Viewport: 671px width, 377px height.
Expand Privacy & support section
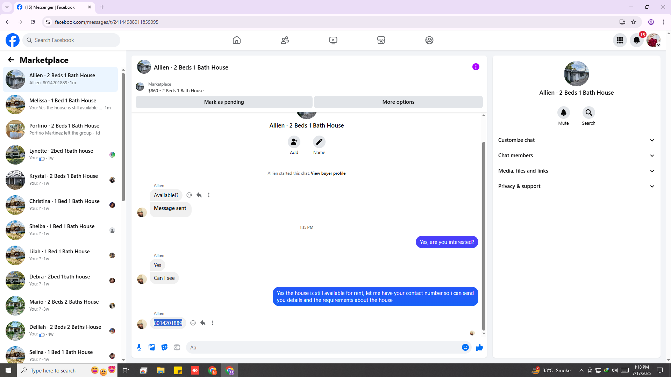pos(576,186)
